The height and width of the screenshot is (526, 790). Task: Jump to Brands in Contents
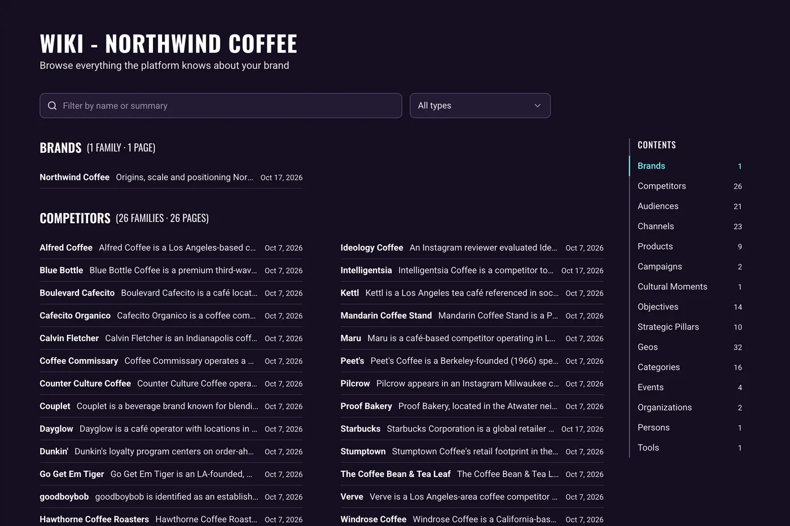pyautogui.click(x=690, y=166)
